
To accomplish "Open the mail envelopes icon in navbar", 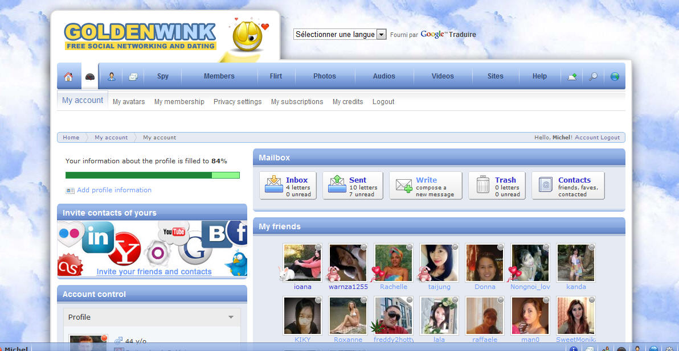I will (x=133, y=76).
